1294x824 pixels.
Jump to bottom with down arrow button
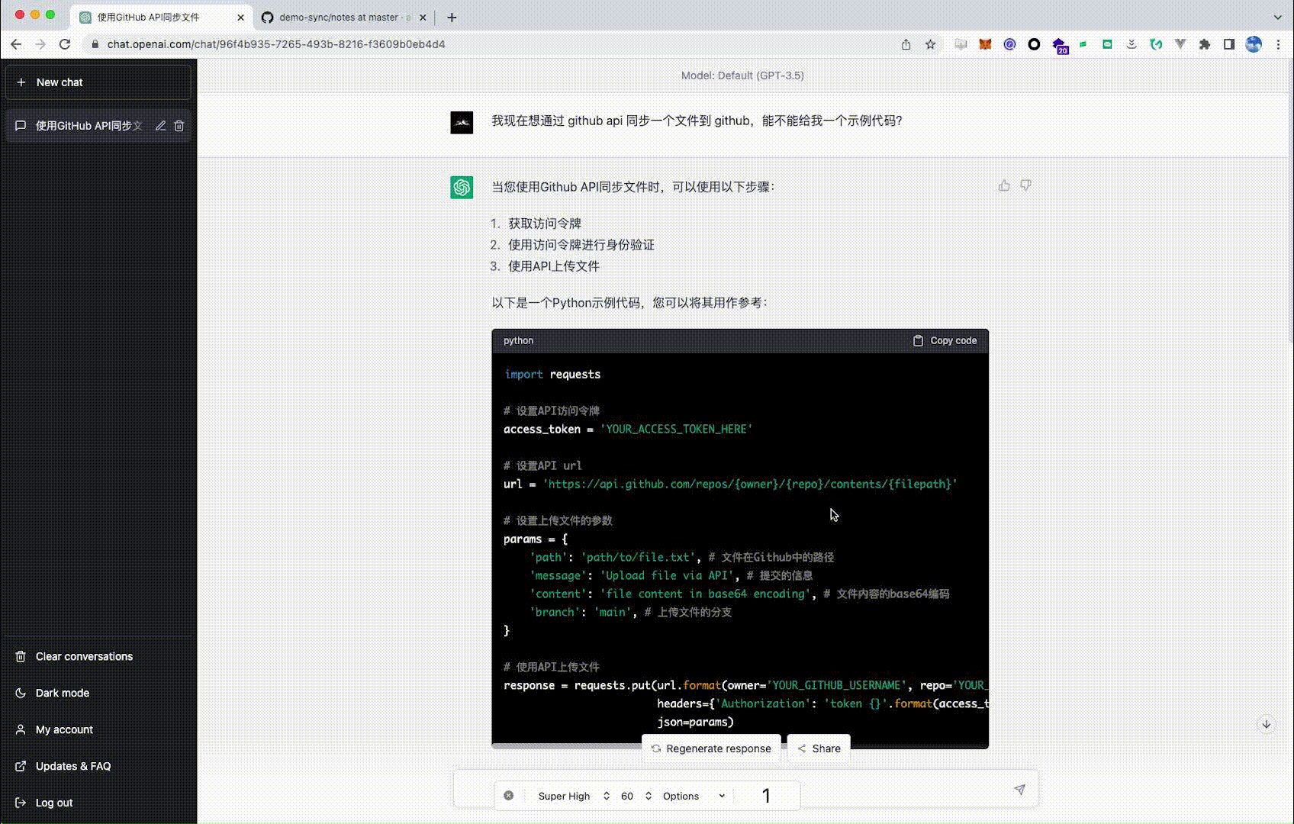(x=1267, y=724)
